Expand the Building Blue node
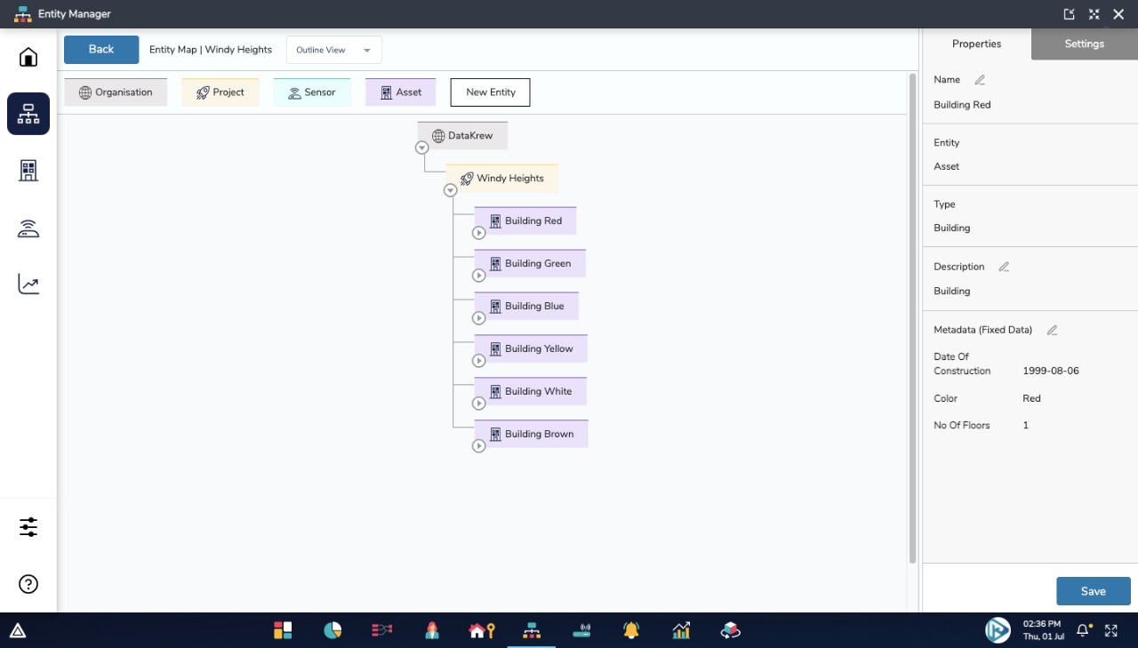Image resolution: width=1138 pixels, height=648 pixels. 479,318
